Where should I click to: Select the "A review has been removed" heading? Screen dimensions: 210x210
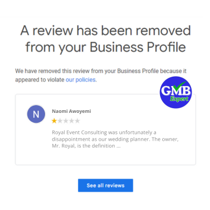click(106, 30)
